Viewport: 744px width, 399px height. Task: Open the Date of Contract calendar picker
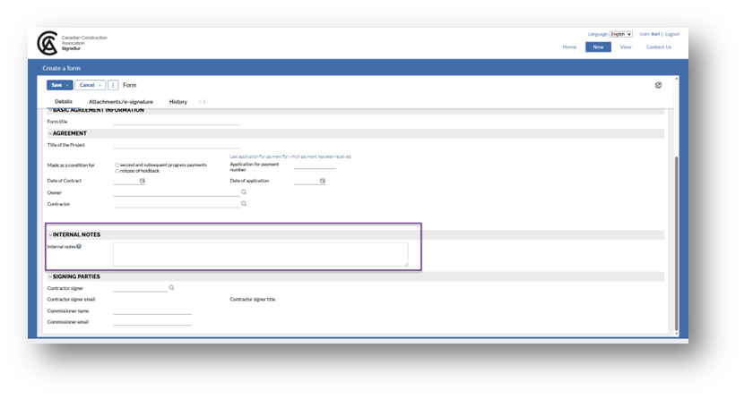[x=142, y=181]
